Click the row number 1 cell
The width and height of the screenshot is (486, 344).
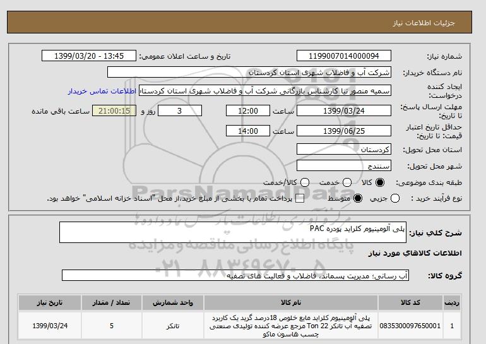point(452,326)
